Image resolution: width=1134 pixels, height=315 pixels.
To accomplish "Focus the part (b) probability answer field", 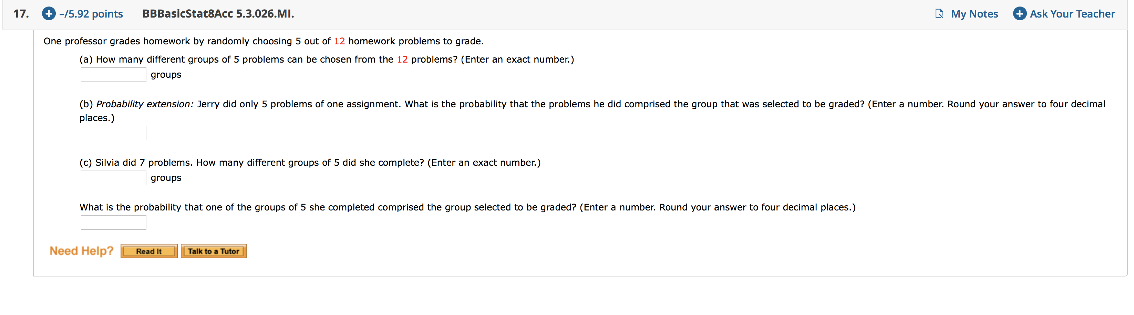I will tap(114, 133).
